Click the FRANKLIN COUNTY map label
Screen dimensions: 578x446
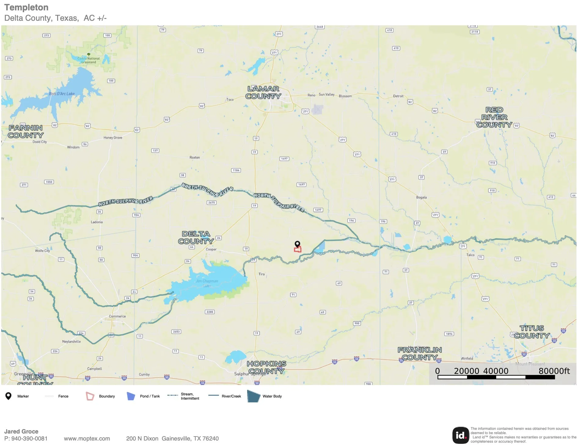[x=420, y=353]
